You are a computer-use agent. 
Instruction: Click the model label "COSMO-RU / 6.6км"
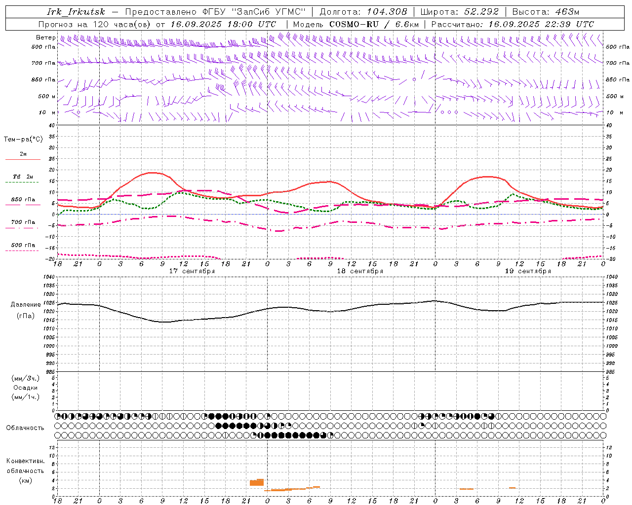[374, 24]
